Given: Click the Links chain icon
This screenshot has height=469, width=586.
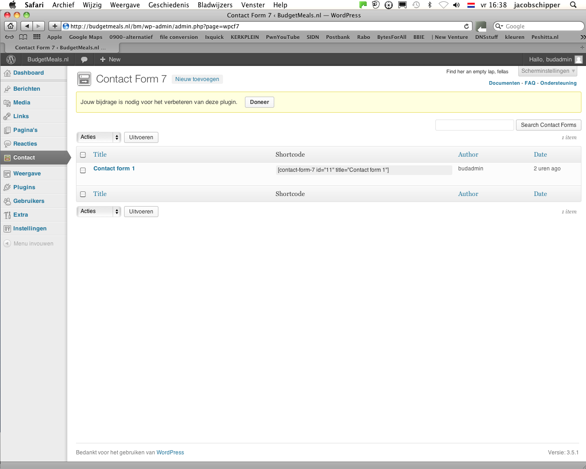Looking at the screenshot, I should (7, 116).
